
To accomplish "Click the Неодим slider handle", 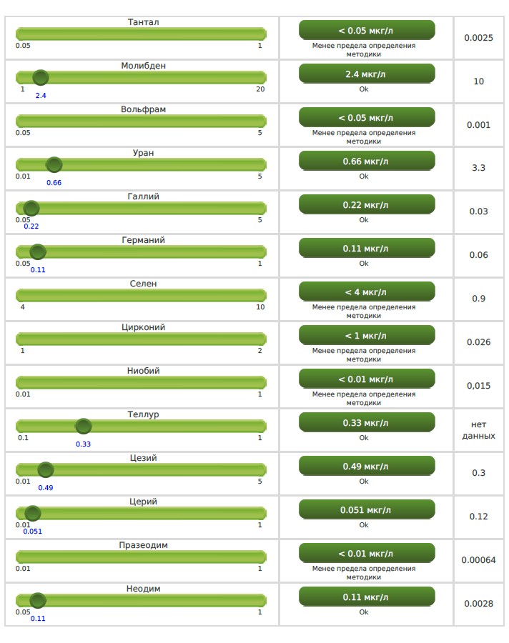I will (x=38, y=601).
